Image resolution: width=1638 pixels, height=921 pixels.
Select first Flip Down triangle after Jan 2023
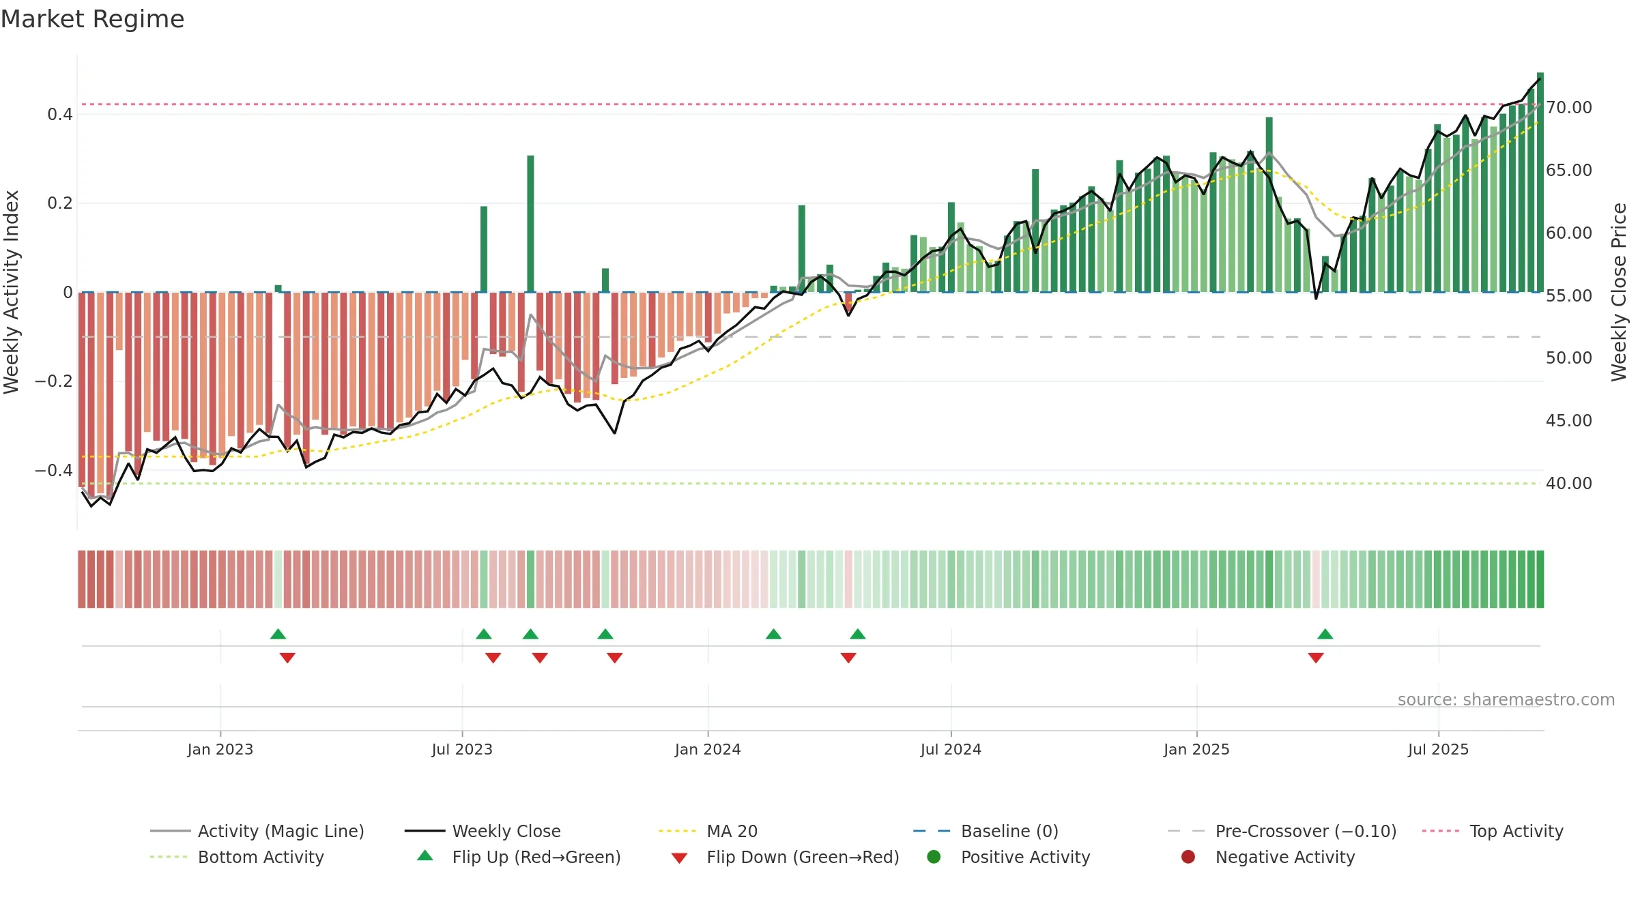287,658
